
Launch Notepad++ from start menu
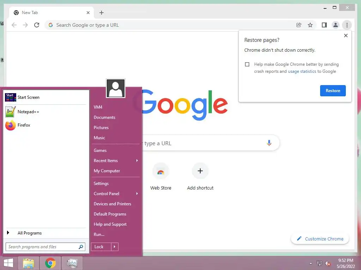[x=45, y=111]
